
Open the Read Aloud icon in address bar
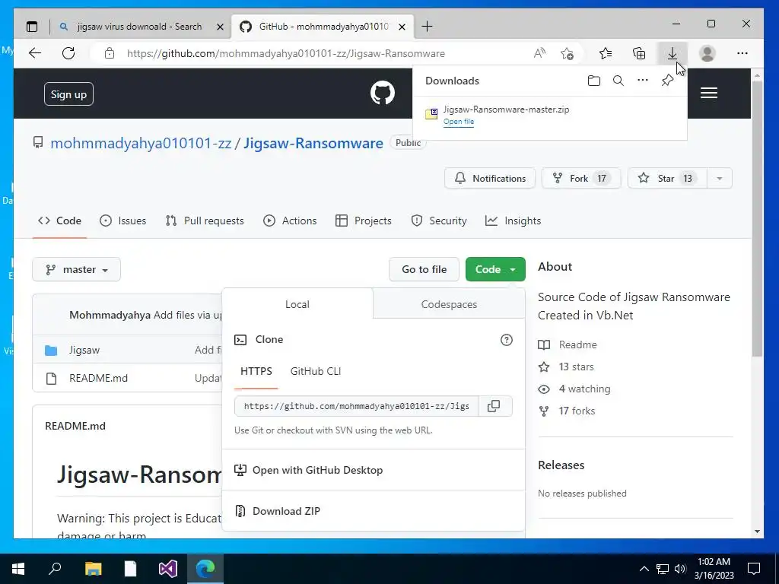[539, 53]
